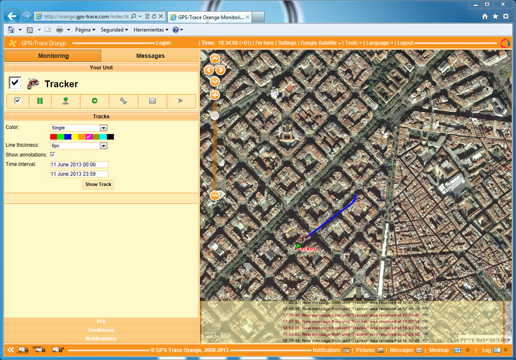The width and height of the screenshot is (516, 360).
Task: Collapse left panel with double-chevron icon
Action: pos(11,350)
